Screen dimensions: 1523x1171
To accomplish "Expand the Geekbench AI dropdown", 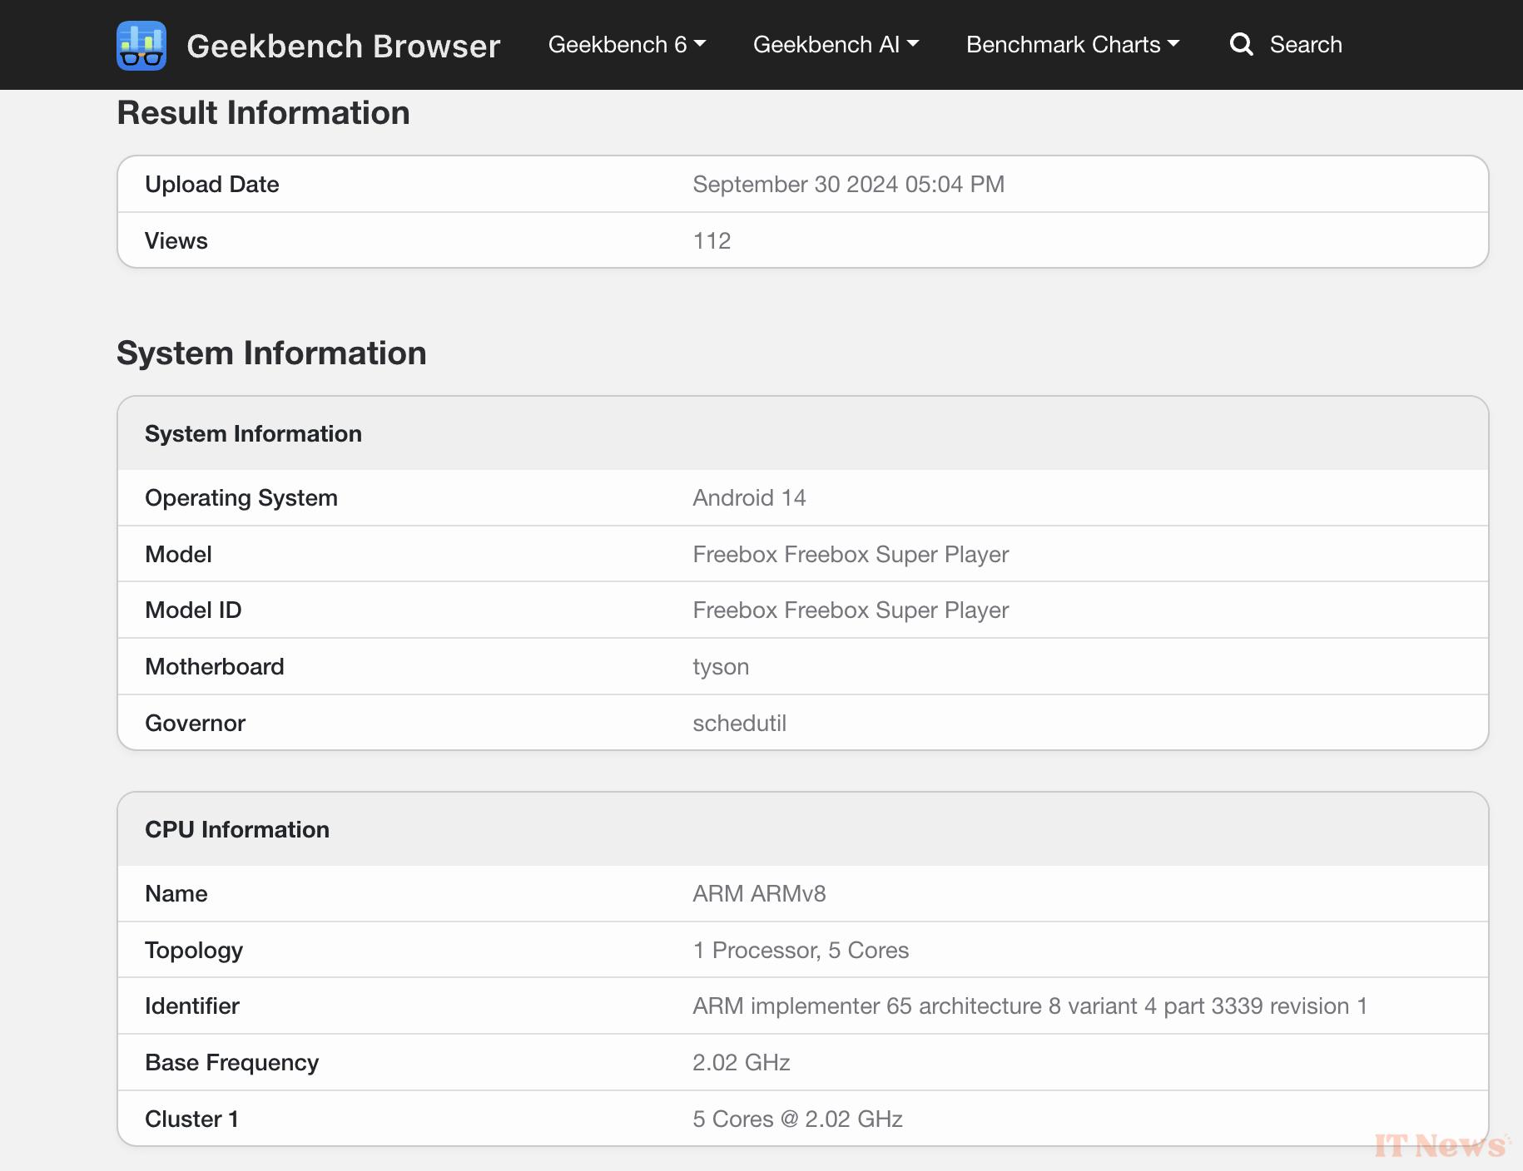I will click(836, 45).
